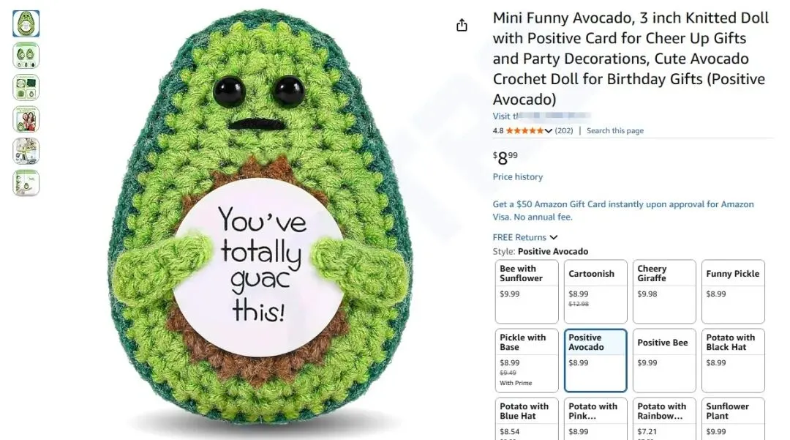Choose the Positive Bee style
This screenshot has height=440, width=790.
tap(663, 360)
